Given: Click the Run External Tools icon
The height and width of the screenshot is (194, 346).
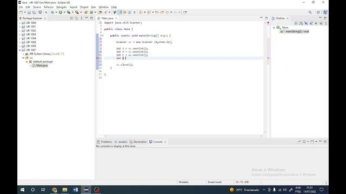Looking at the screenshot, I should click(x=77, y=12).
